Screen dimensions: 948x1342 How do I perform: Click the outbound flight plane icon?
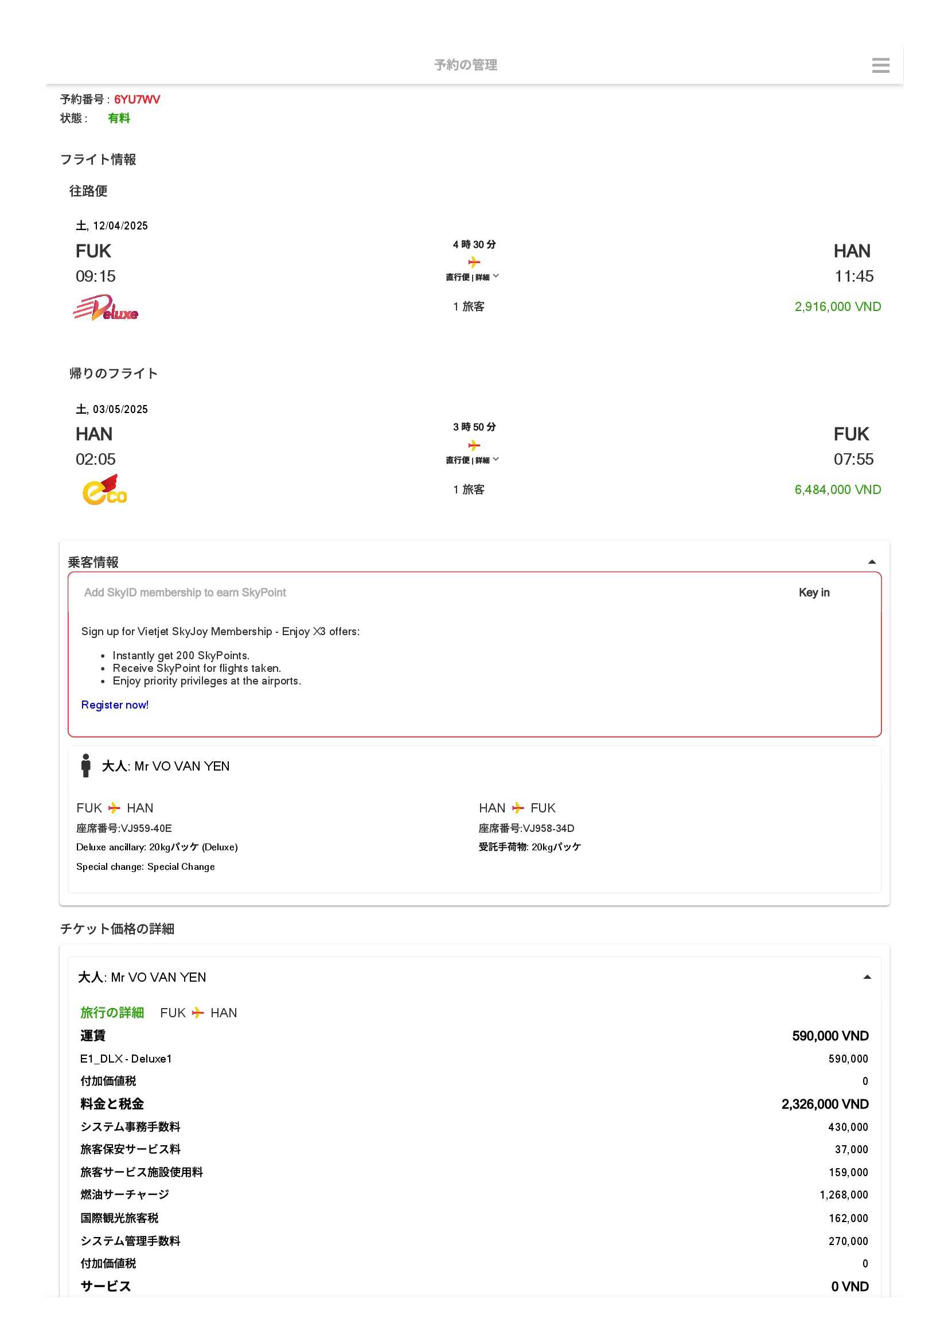pos(474,262)
